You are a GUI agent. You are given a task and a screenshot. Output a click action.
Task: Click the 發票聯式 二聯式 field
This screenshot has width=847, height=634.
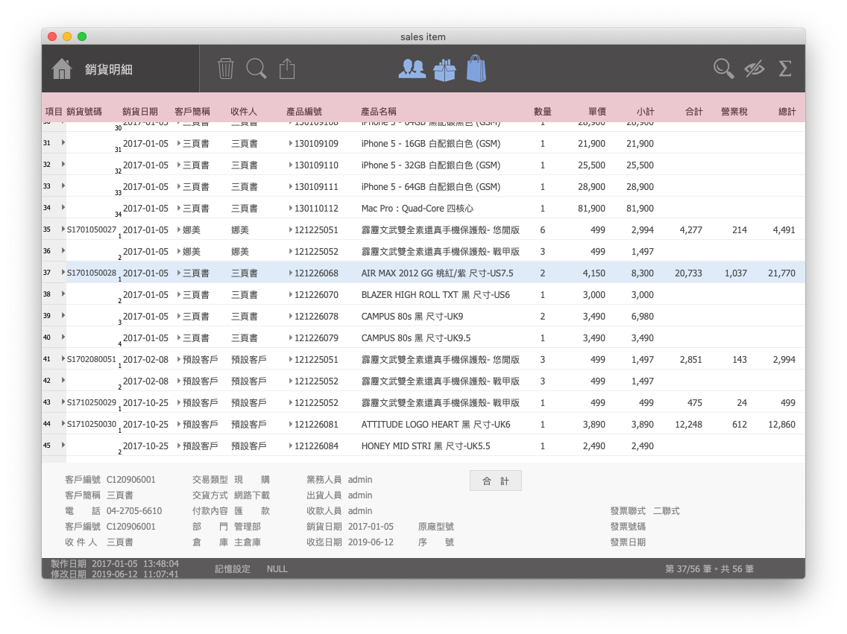666,510
